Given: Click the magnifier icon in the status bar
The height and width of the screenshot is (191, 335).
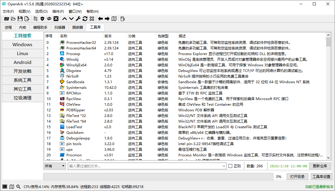Looking at the screenshot, I should point(18,187).
